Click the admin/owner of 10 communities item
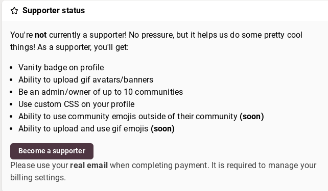Screen dimensions: 328x191 pos(101,92)
